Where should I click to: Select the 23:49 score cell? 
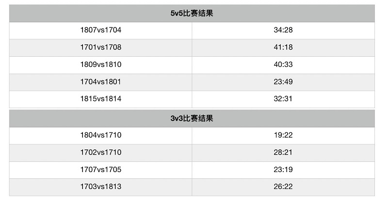coord(283,82)
